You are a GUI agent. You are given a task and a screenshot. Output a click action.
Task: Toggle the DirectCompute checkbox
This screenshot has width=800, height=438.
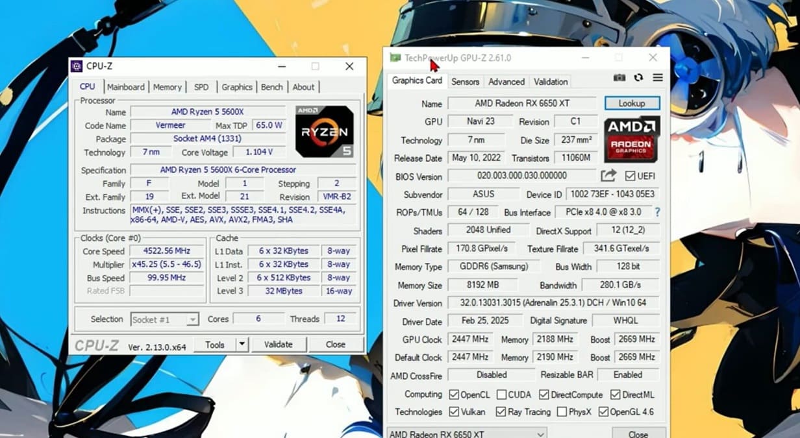544,395
